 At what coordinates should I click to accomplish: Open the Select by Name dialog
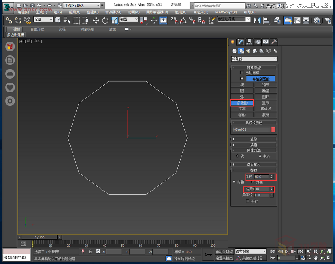66,20
